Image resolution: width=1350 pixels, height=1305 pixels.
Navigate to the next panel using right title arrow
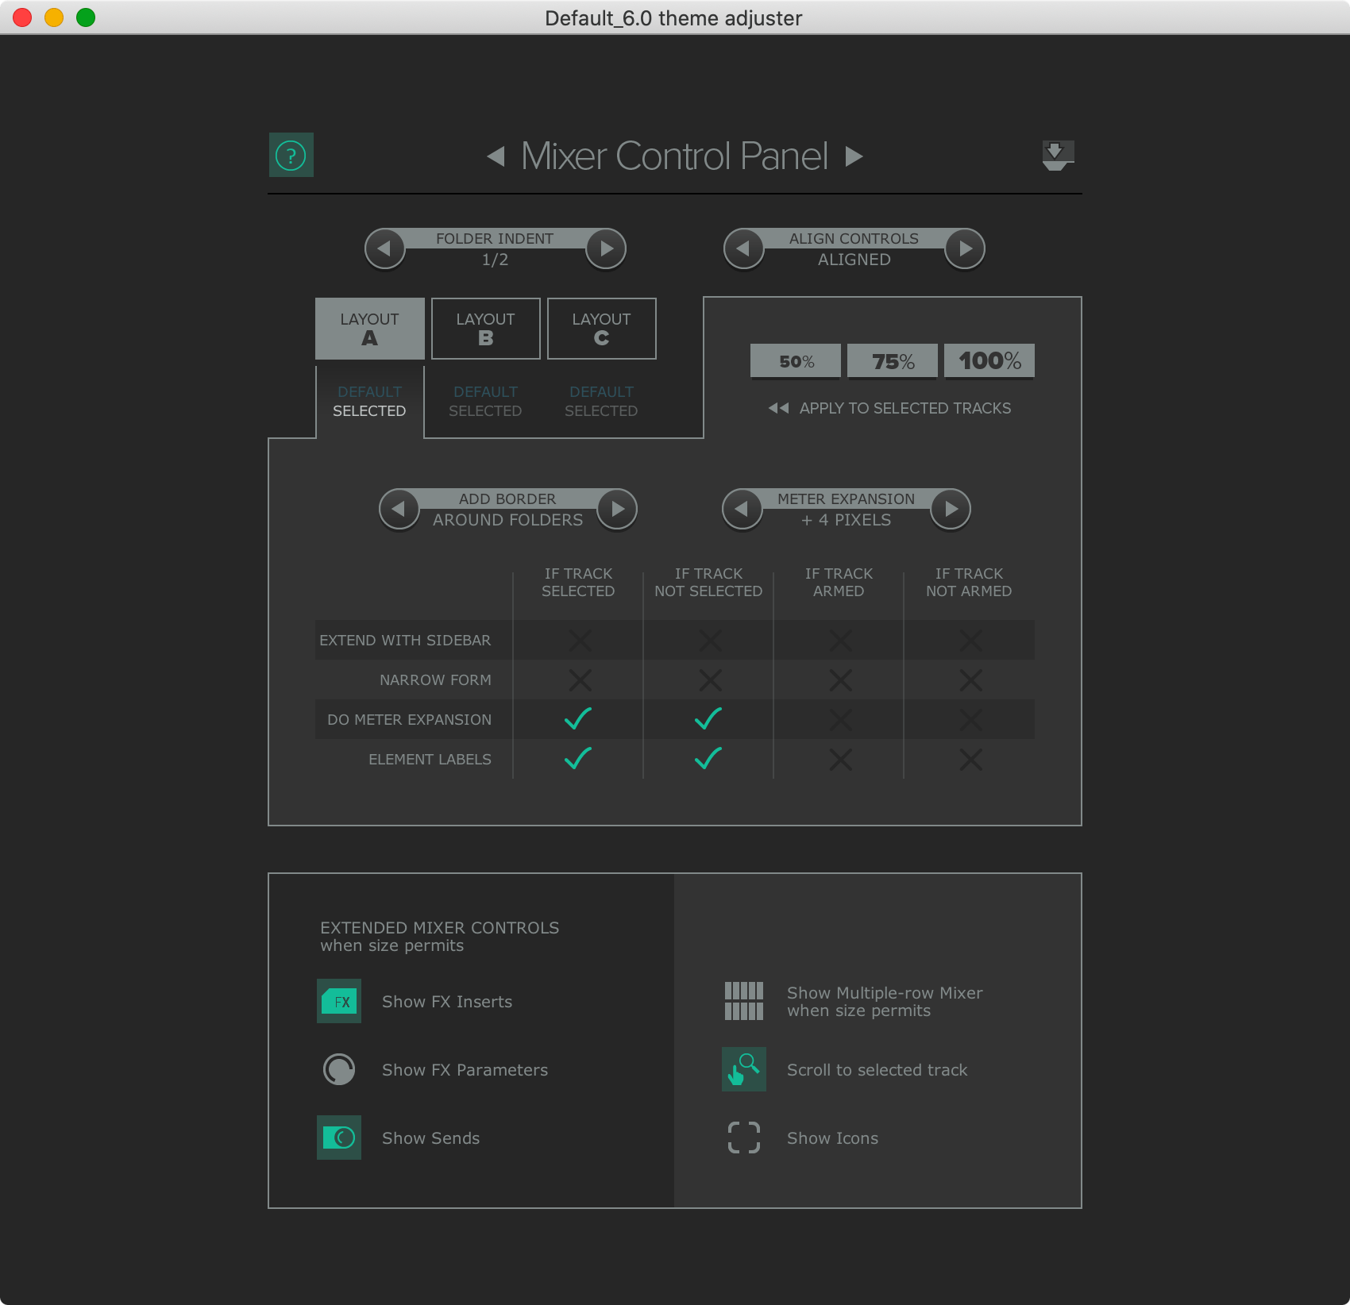854,156
